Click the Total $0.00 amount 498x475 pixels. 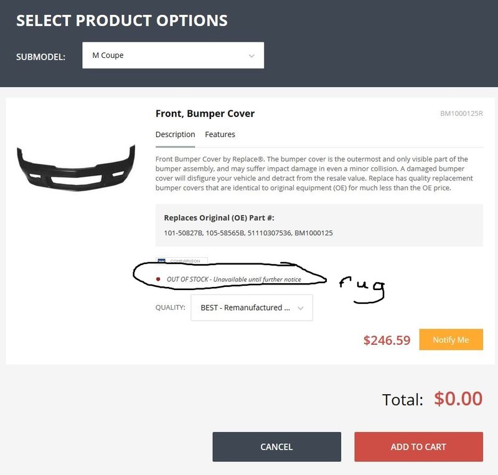tap(458, 399)
